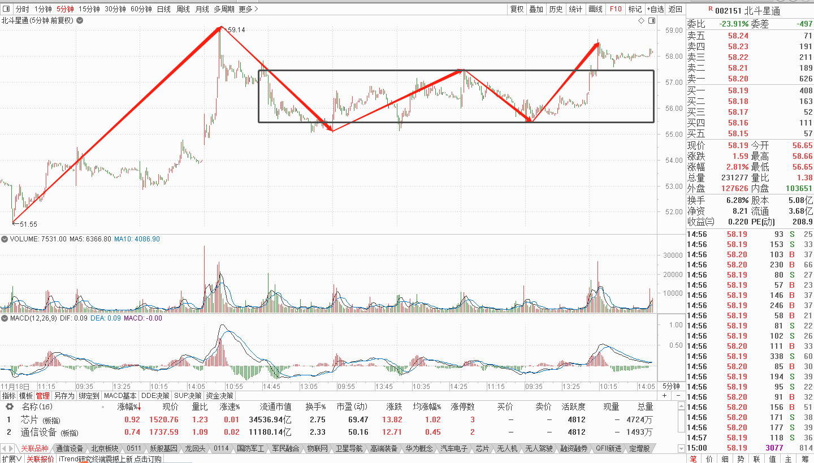
Task: Click 卖一 price 58.20 in order book
Action: [x=738, y=79]
